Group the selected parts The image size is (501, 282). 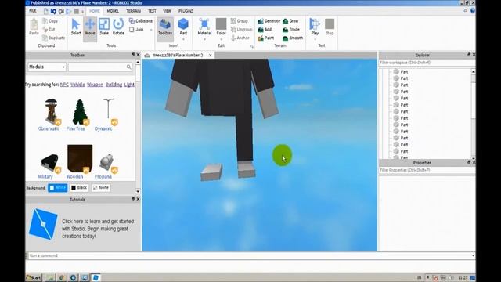coord(240,21)
